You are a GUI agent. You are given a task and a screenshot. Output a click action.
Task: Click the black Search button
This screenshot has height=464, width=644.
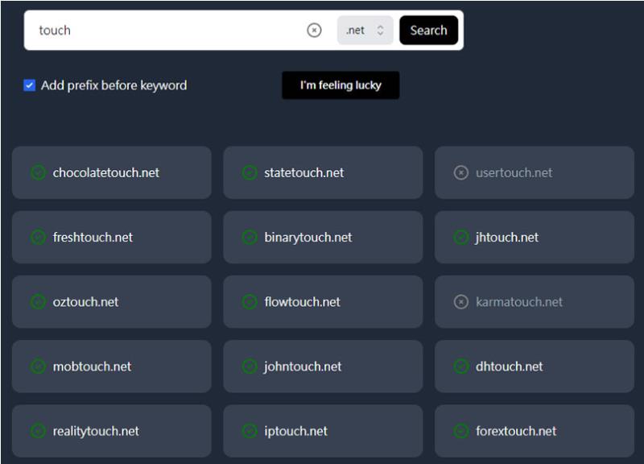click(x=428, y=30)
